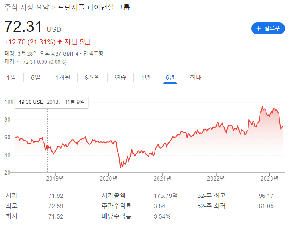
Task: Open the 주식 시장 요약 breadcrumb link
Action: click(27, 7)
